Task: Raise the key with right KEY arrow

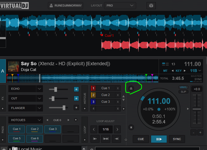Action: pos(185,71)
